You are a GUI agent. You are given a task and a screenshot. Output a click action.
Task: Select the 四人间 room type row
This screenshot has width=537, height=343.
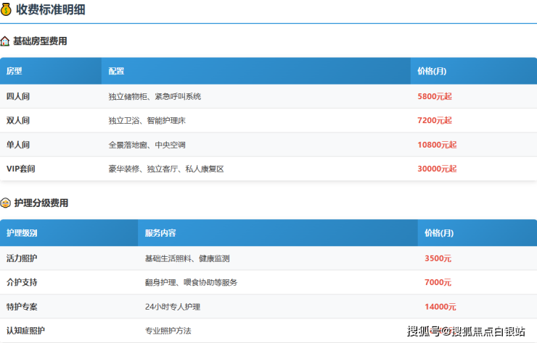click(18, 96)
